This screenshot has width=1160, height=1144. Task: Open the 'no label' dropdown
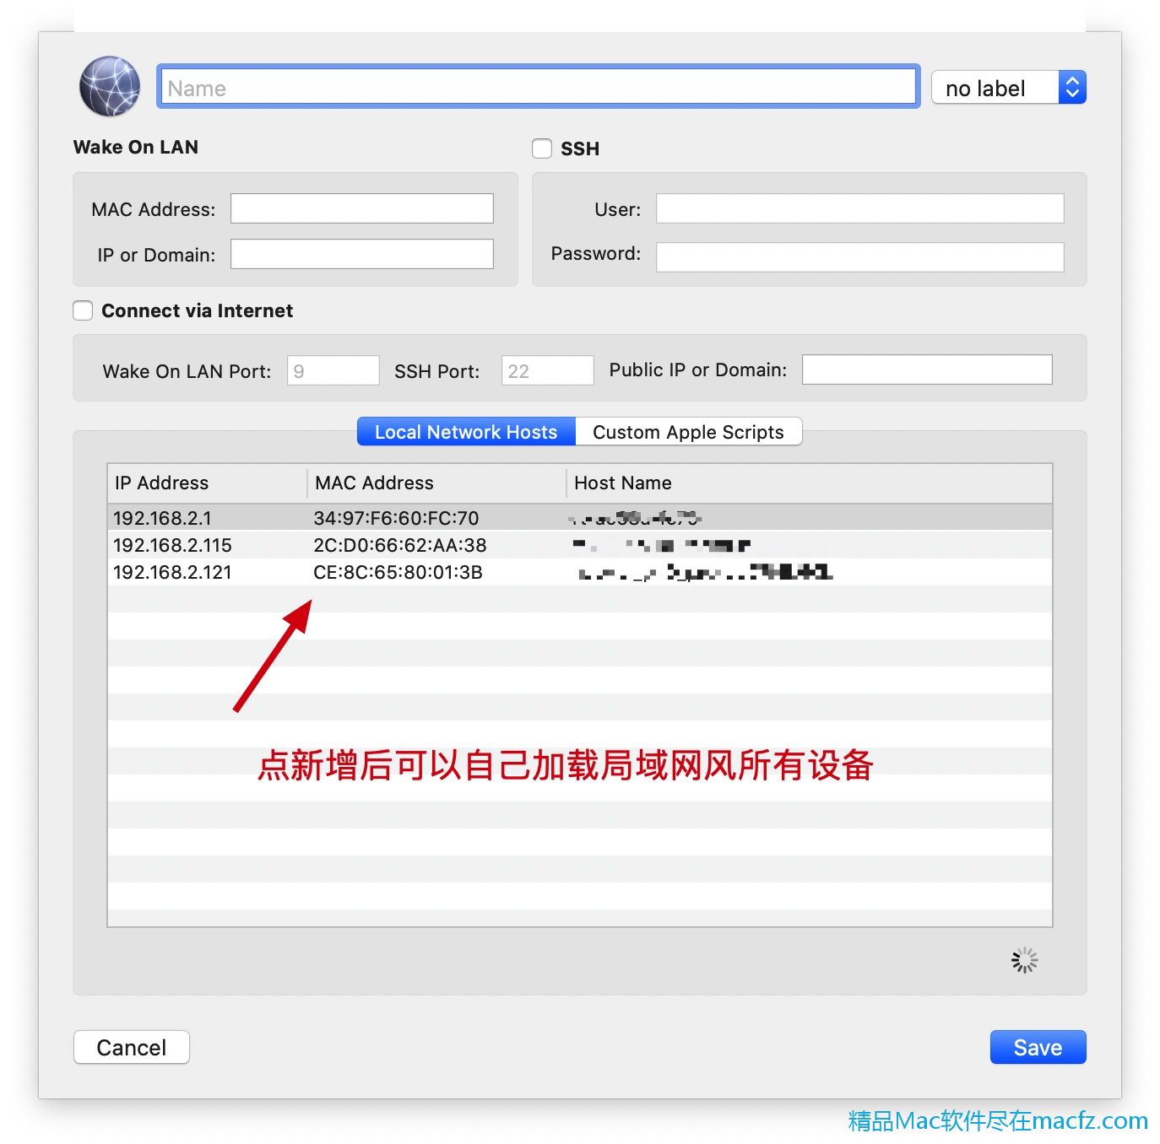coord(1008,87)
